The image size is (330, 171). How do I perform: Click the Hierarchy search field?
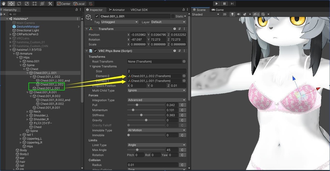pyautogui.click(x=45, y=14)
